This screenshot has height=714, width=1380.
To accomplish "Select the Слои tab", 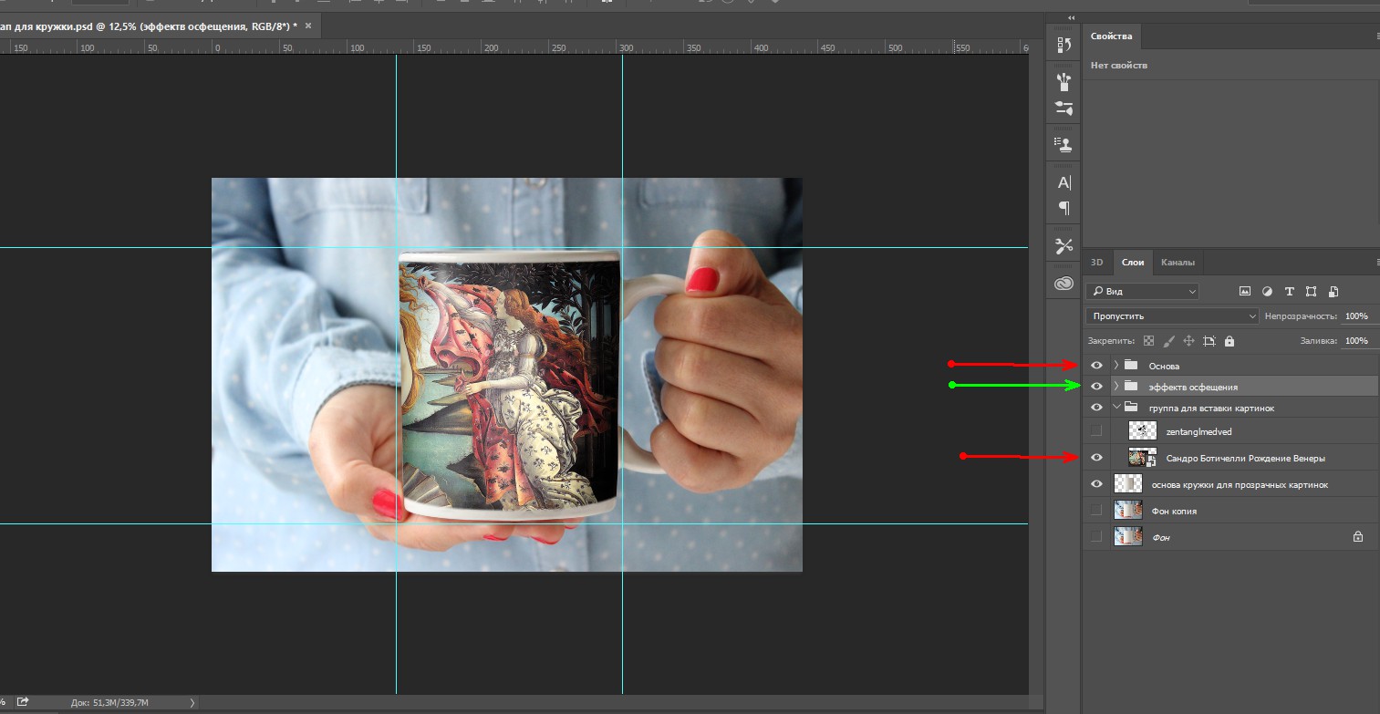I will point(1133,263).
